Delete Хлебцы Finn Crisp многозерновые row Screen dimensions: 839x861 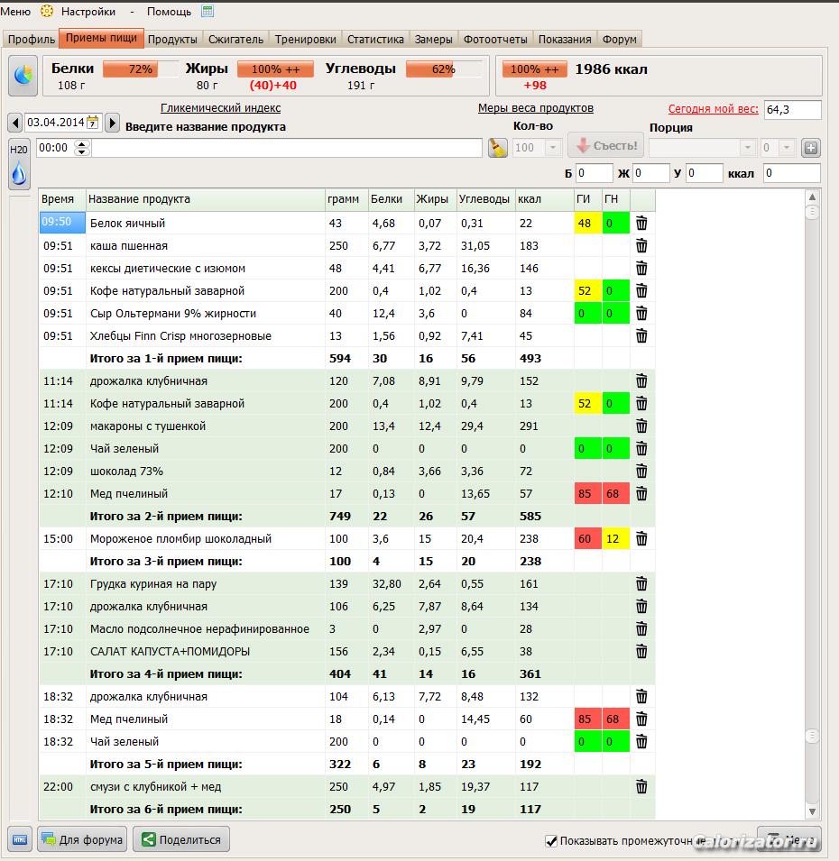(641, 335)
